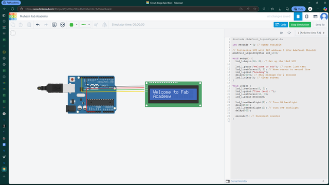The image size is (329, 185).
Task: Click the Copy icon in toolbar
Action: [13, 25]
